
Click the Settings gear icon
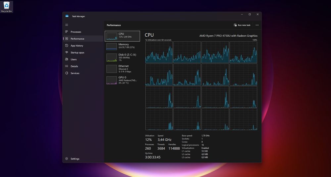(x=67, y=159)
